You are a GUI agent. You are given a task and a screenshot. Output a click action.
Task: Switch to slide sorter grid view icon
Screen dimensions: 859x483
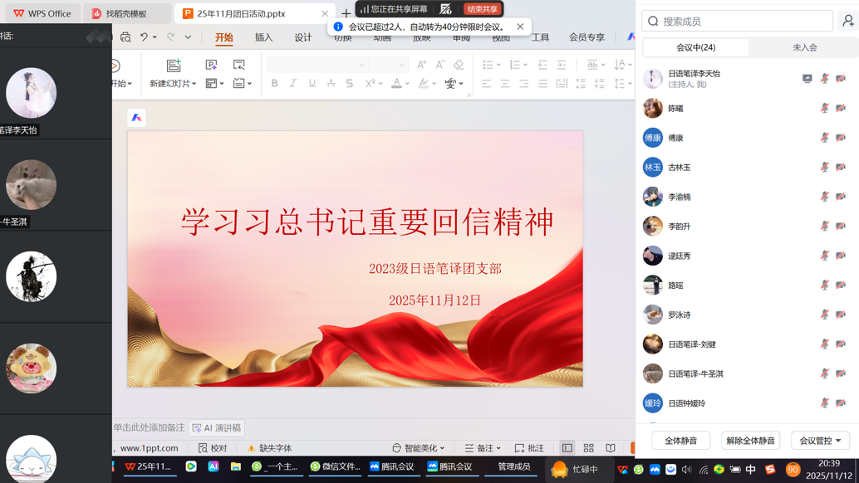coord(588,448)
